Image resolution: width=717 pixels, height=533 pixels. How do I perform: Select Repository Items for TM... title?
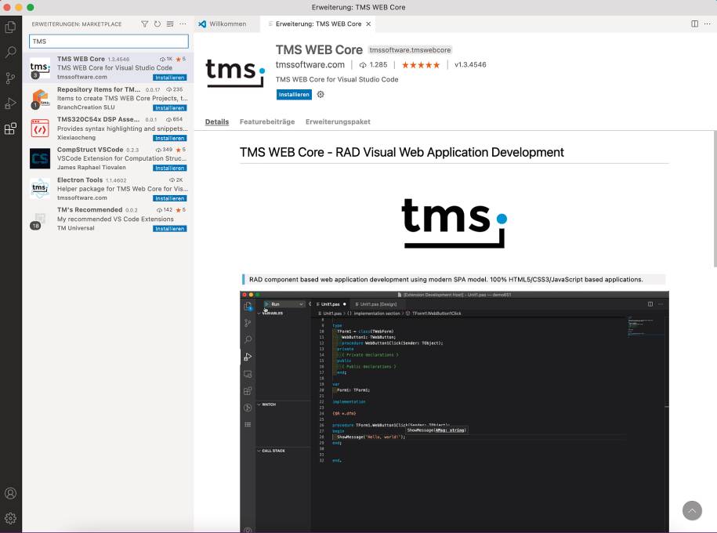tap(99, 89)
